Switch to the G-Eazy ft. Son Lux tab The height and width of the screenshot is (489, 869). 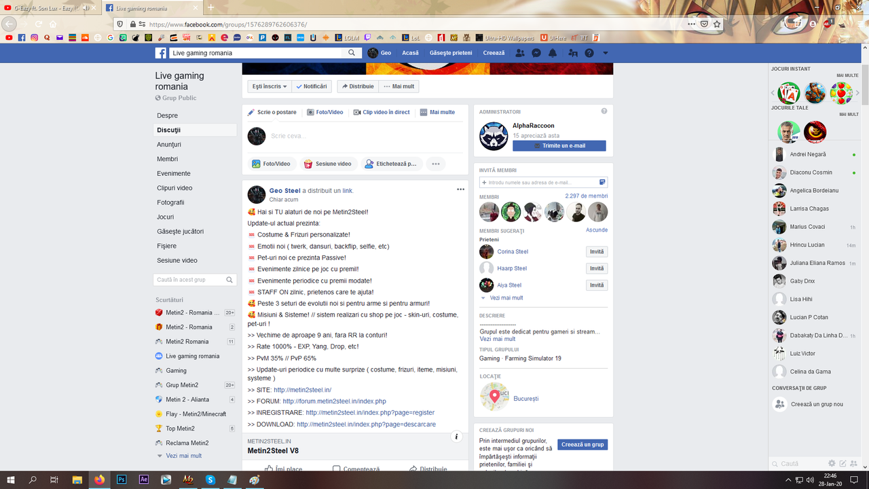[x=52, y=8]
